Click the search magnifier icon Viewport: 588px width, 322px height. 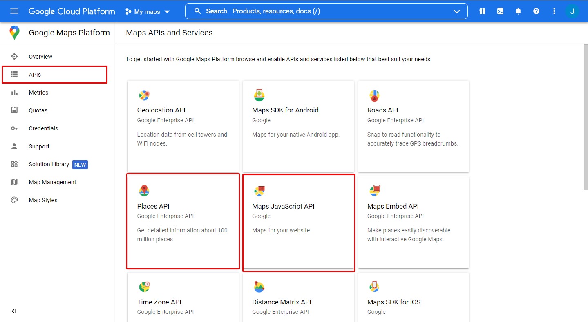pos(198,11)
